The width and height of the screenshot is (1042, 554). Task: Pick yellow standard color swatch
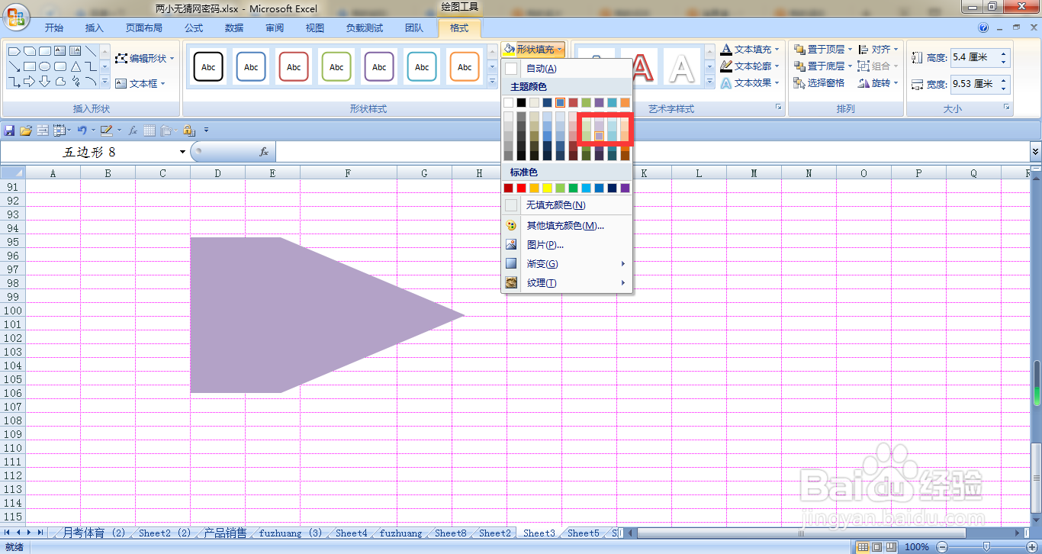coord(547,188)
